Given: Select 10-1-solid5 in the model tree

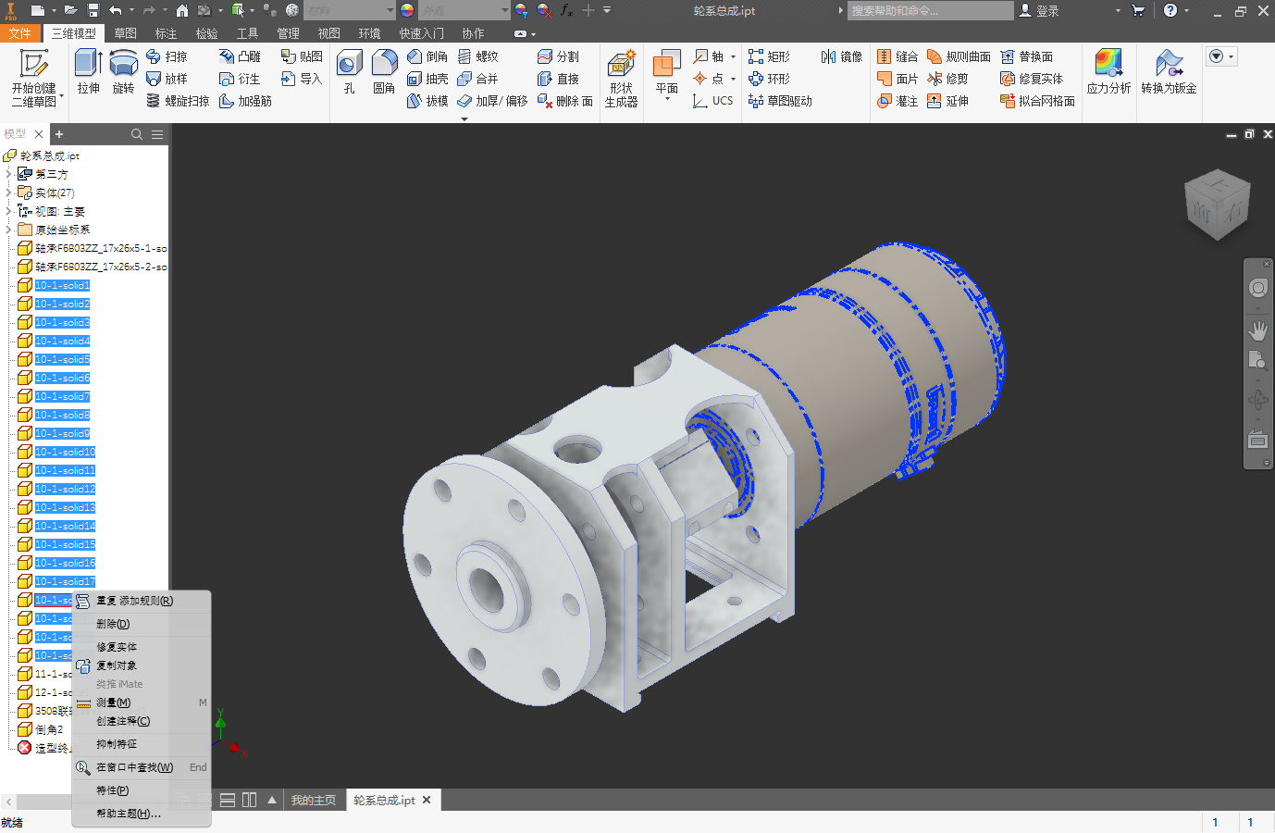Looking at the screenshot, I should point(62,359).
